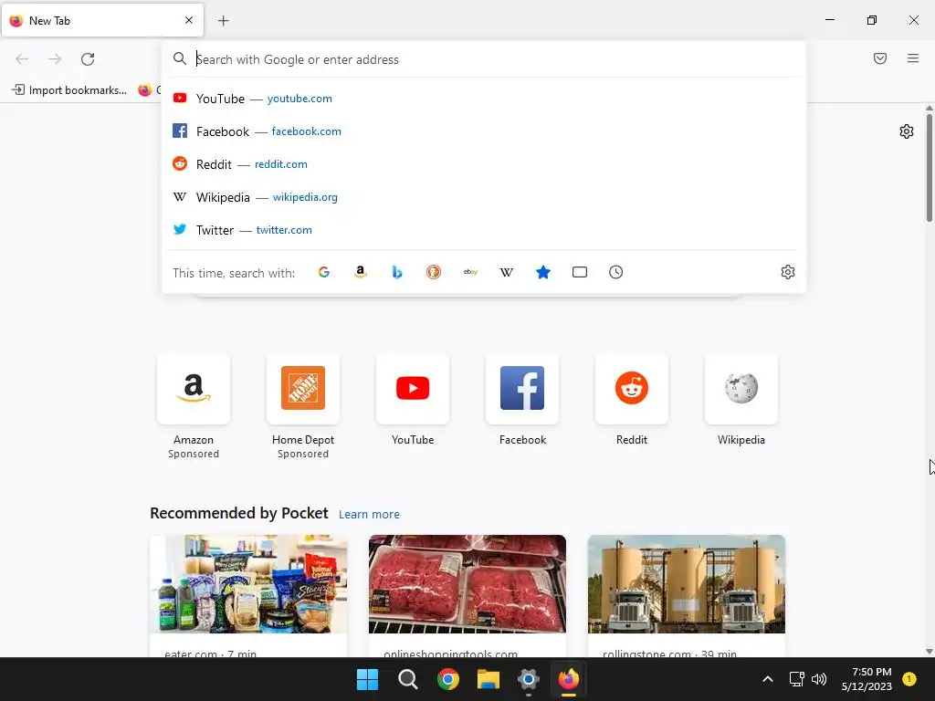The width and height of the screenshot is (935, 701).
Task: Open taskbar Search
Action: coord(408,679)
